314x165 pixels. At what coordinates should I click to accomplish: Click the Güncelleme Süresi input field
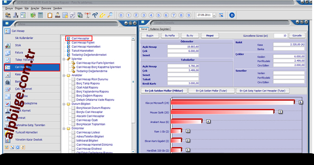[x=280, y=36]
